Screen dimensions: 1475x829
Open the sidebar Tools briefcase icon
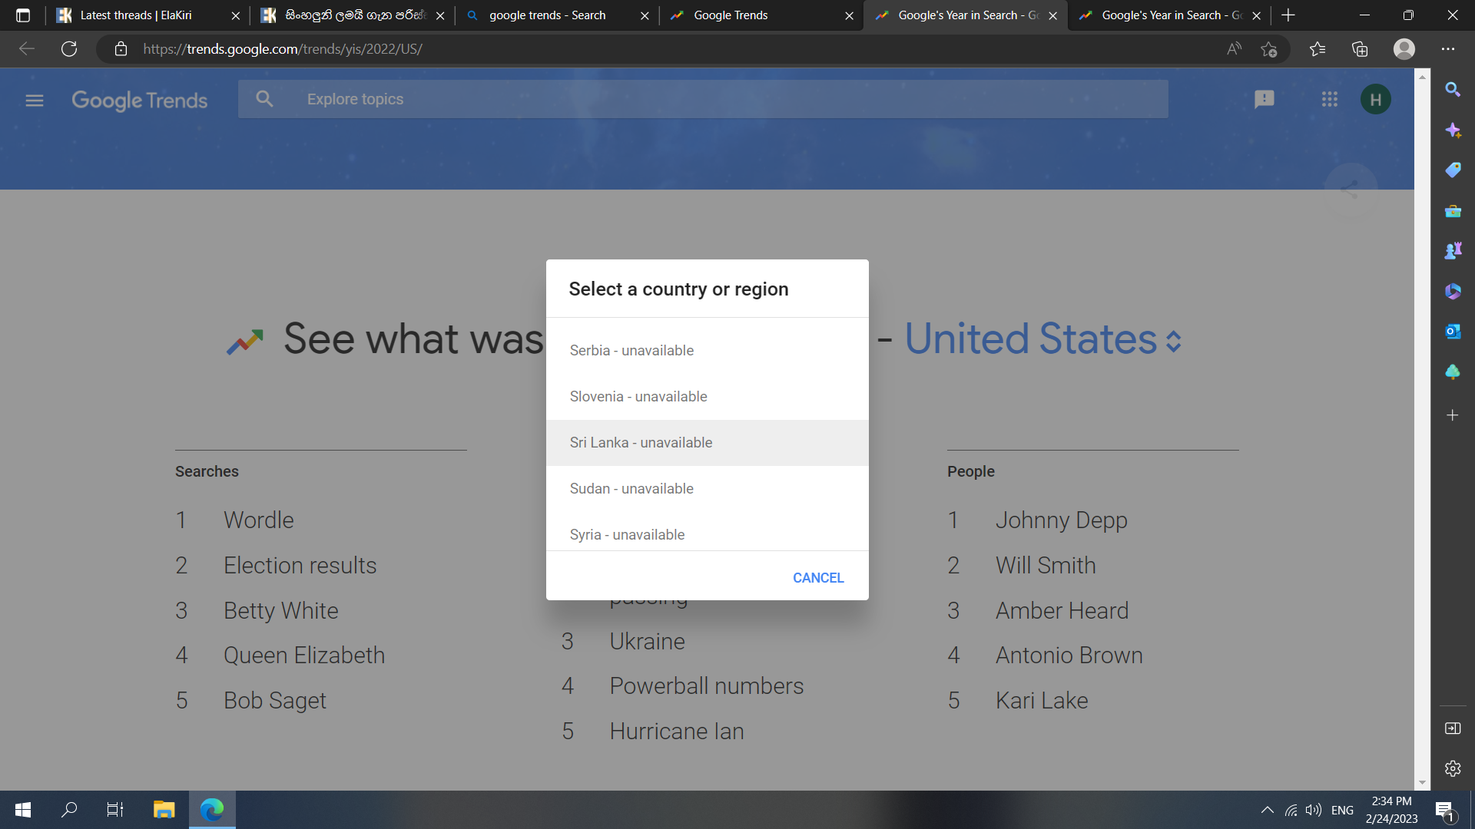pyautogui.click(x=1453, y=211)
